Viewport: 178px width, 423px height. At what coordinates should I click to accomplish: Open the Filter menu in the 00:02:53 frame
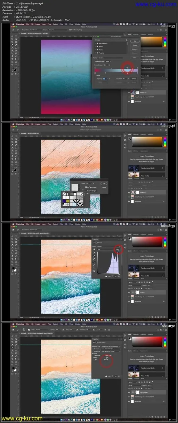tap(61, 24)
